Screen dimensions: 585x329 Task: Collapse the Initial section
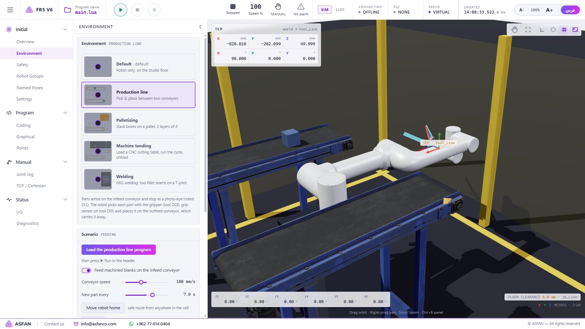[x=65, y=30]
